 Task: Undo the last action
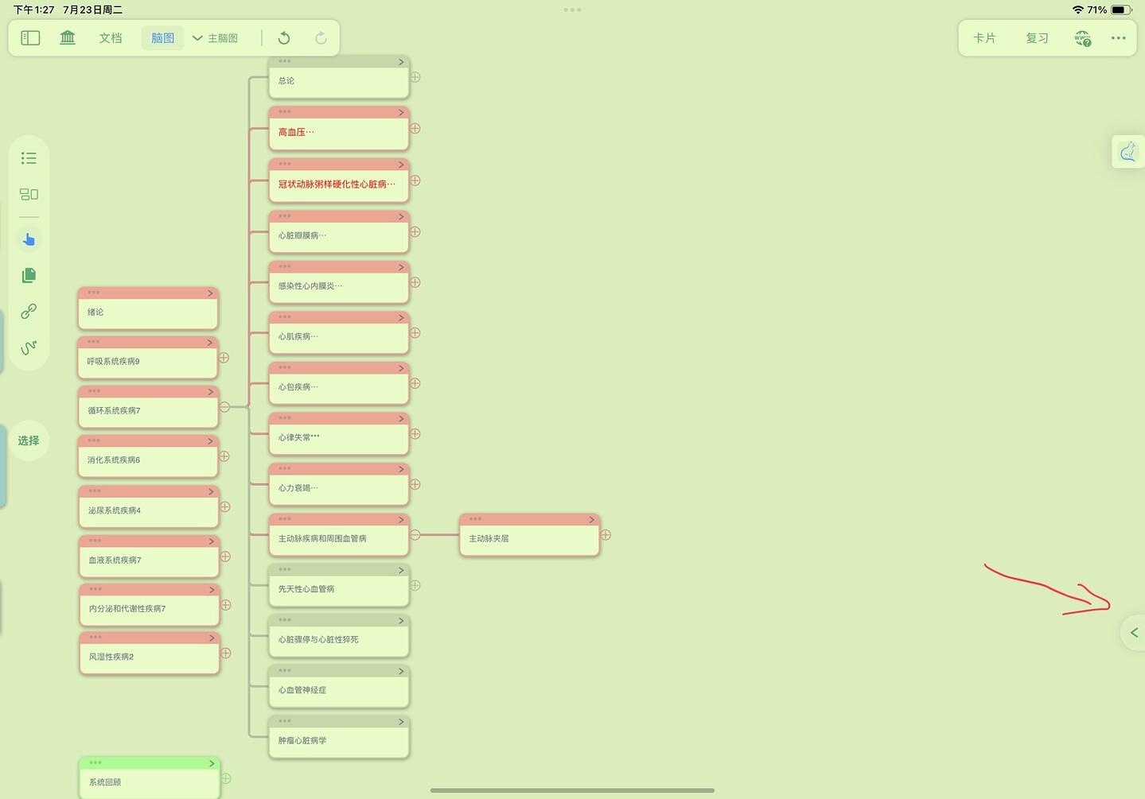tap(284, 38)
